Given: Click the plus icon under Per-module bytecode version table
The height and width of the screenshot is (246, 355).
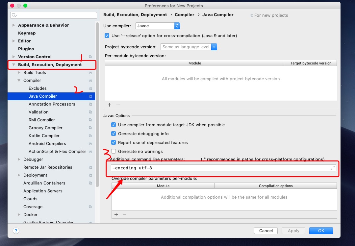Looking at the screenshot, I should tap(110, 105).
